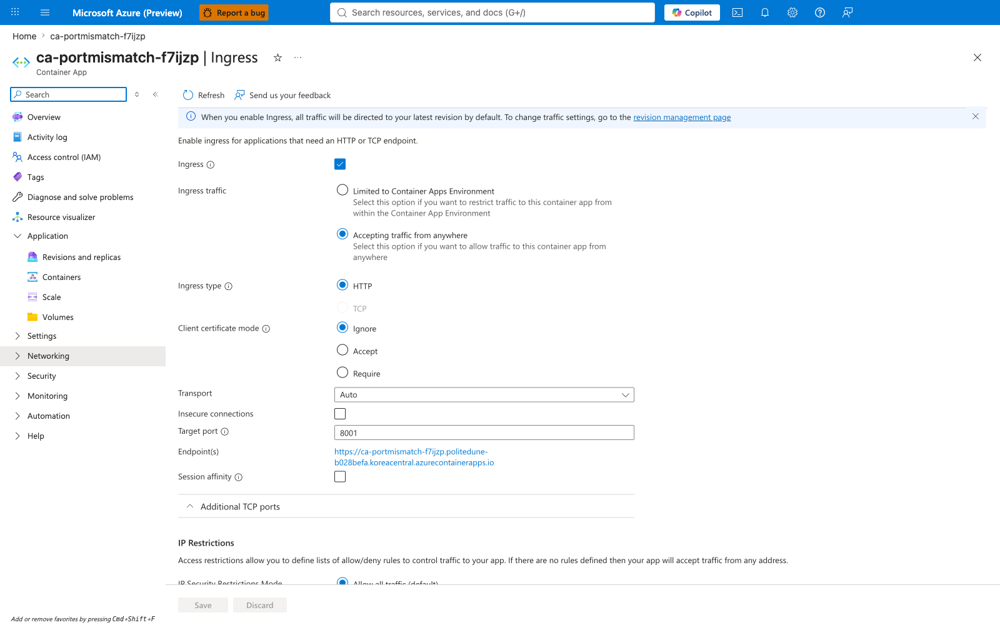Show Session affinity info icon
This screenshot has height=625, width=1000.
click(239, 477)
